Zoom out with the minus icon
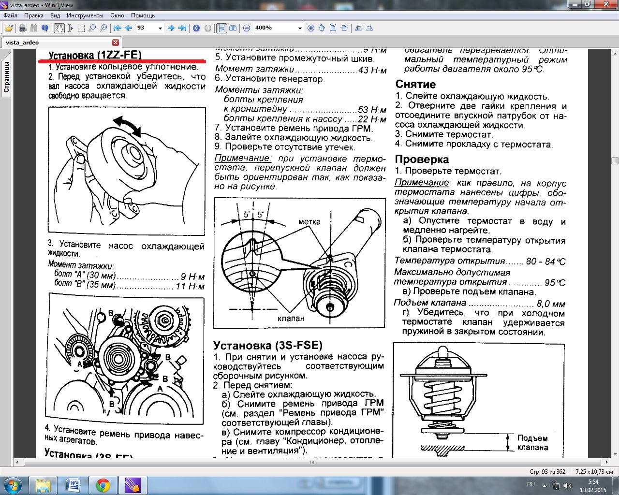This screenshot has width=619, height=495. (247, 28)
